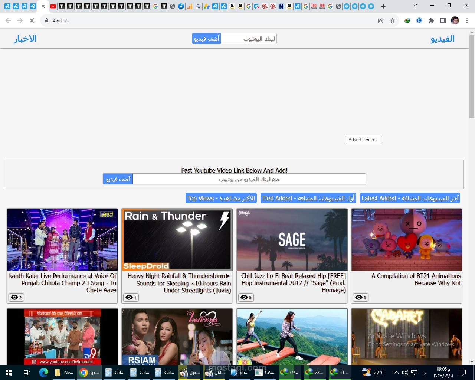Open the Windows Start menu
Screen dimensions: 475x380
coord(9,373)
